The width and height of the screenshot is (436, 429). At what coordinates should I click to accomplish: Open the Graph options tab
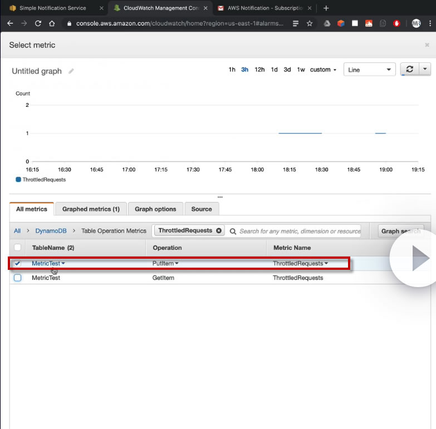click(x=155, y=209)
